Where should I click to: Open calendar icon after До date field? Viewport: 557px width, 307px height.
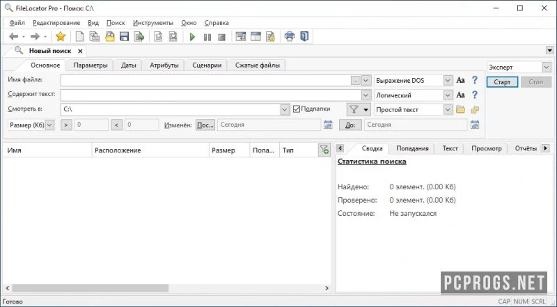coord(475,125)
